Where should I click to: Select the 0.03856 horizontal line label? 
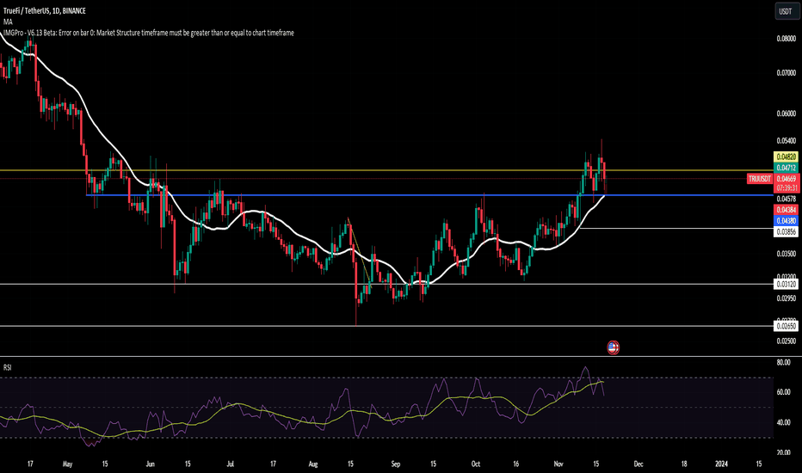pos(786,232)
